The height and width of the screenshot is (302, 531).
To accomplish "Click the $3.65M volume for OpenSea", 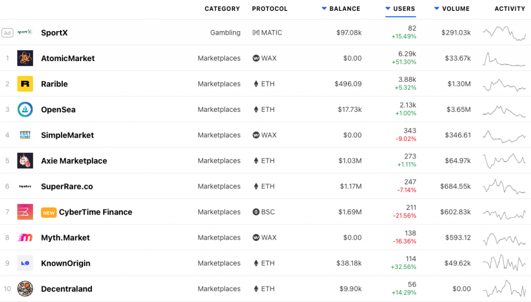I will (458, 110).
